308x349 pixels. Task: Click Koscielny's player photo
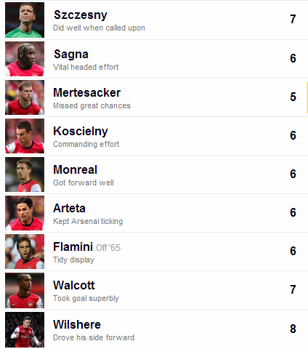pos(25,136)
